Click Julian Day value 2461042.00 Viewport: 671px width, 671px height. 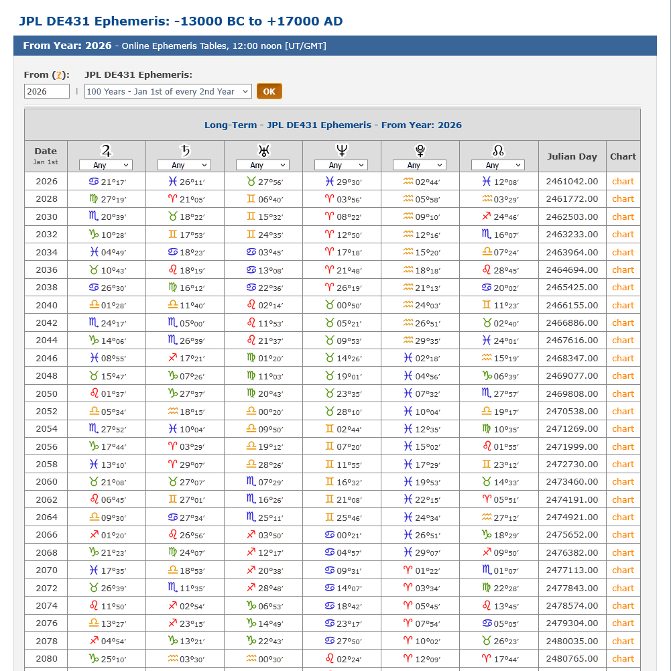pos(572,182)
